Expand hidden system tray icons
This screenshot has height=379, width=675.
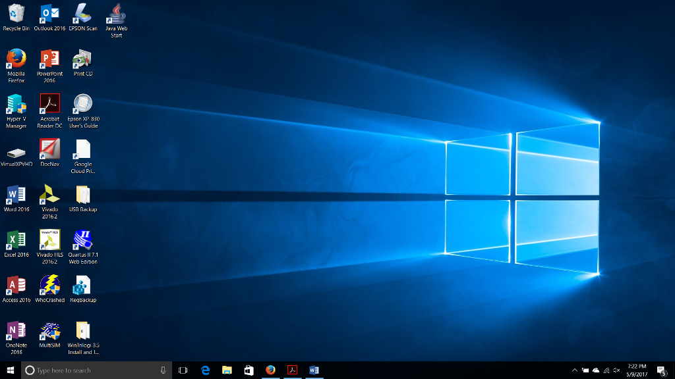[575, 370]
